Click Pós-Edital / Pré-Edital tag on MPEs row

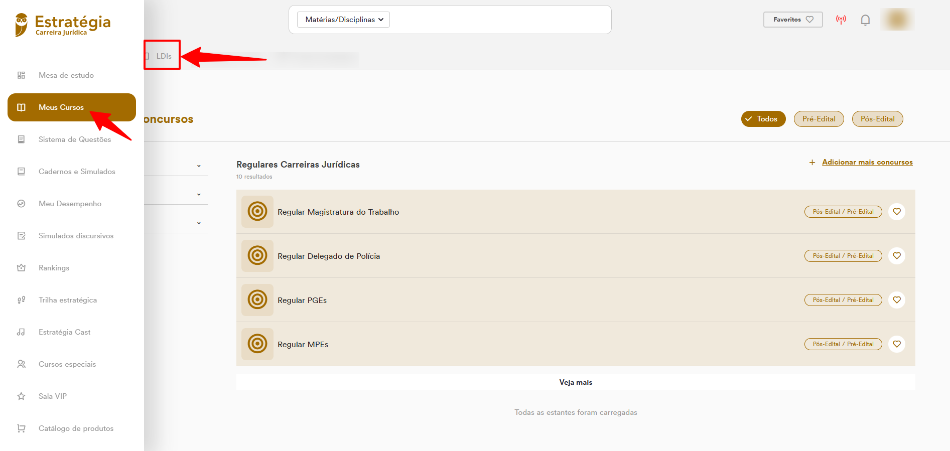[x=843, y=344]
